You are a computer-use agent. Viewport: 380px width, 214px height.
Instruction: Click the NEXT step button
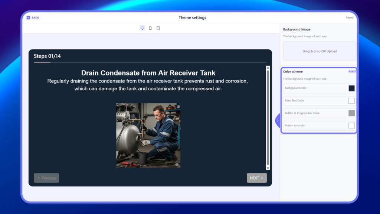click(257, 178)
